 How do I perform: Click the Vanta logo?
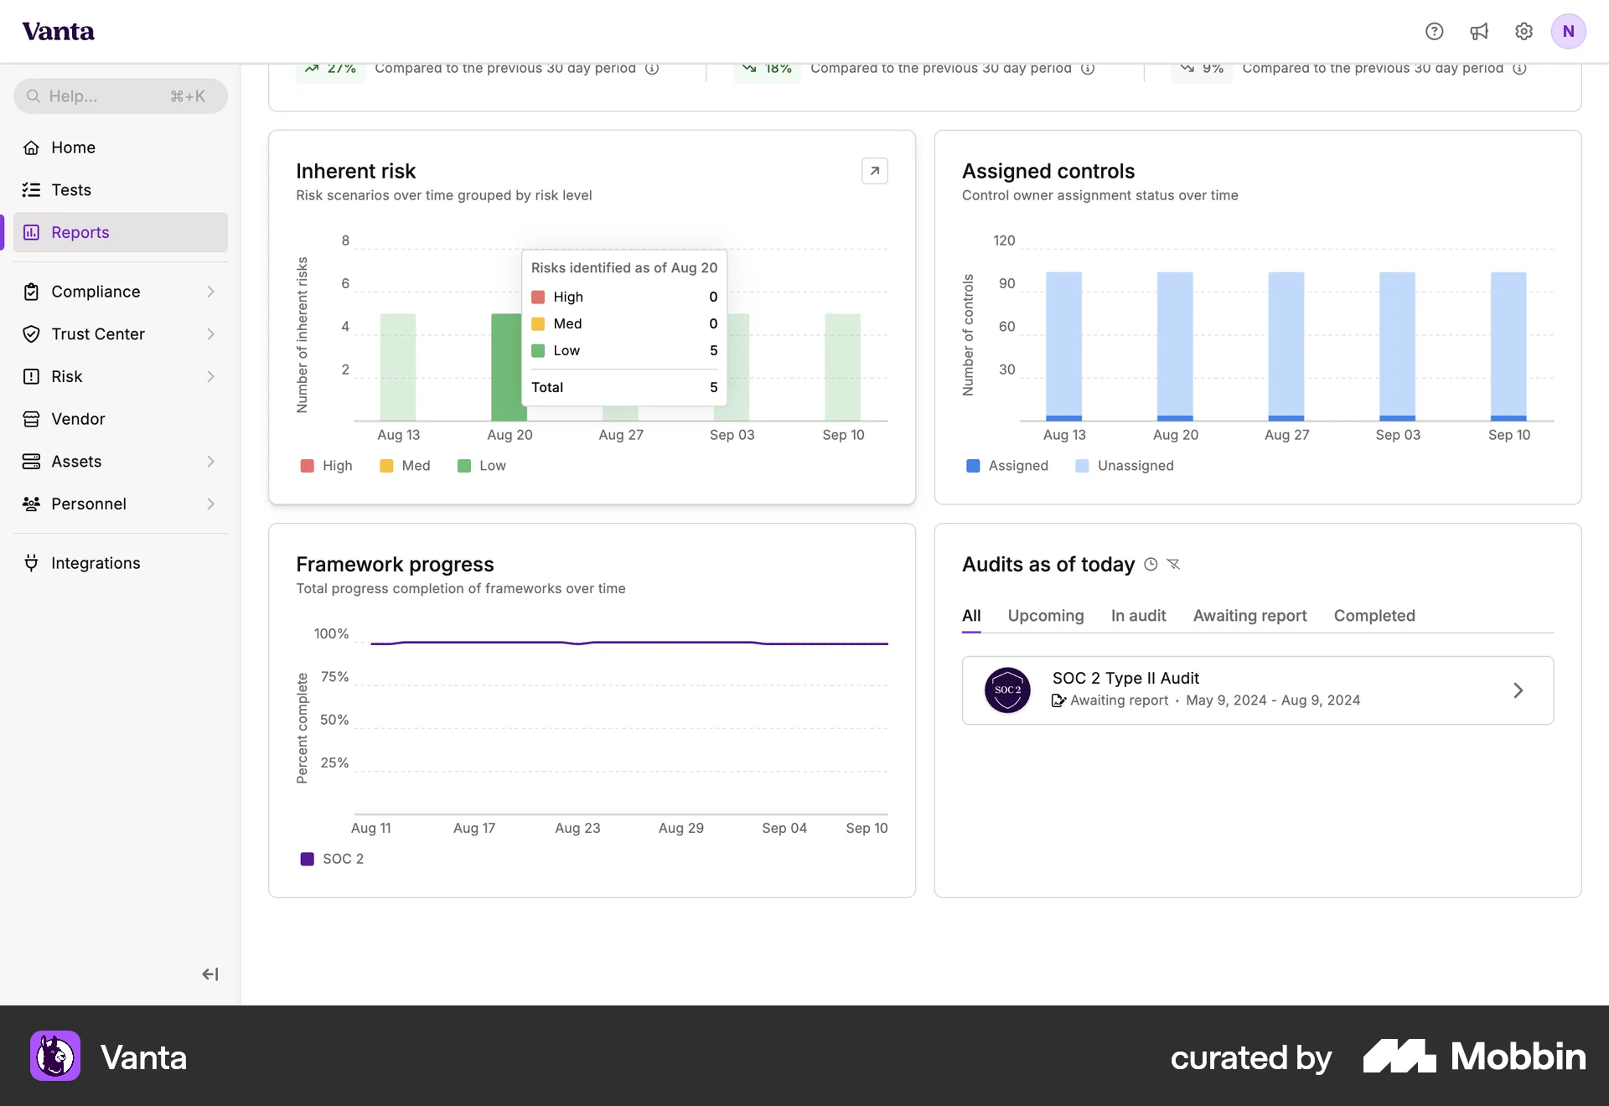point(58,31)
